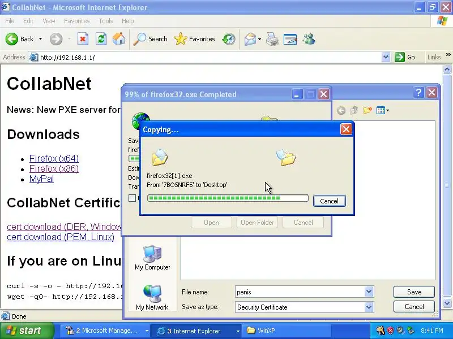Open the File menu

coord(10,21)
